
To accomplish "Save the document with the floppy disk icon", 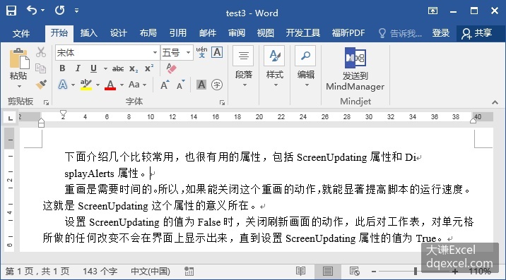I will [11, 11].
